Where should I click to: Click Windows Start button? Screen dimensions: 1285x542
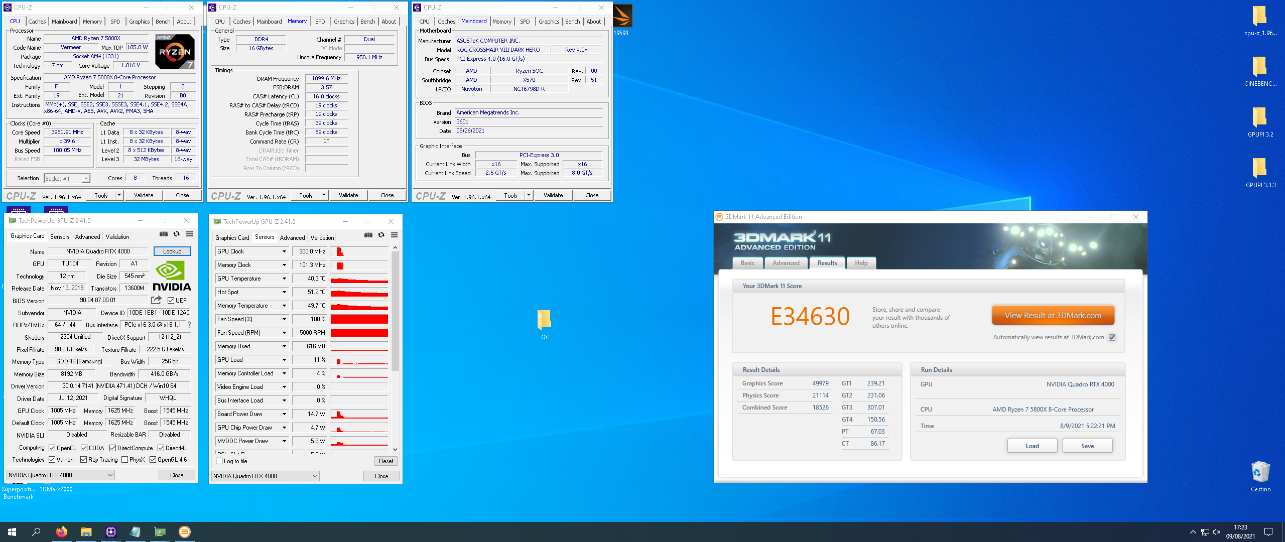point(12,532)
